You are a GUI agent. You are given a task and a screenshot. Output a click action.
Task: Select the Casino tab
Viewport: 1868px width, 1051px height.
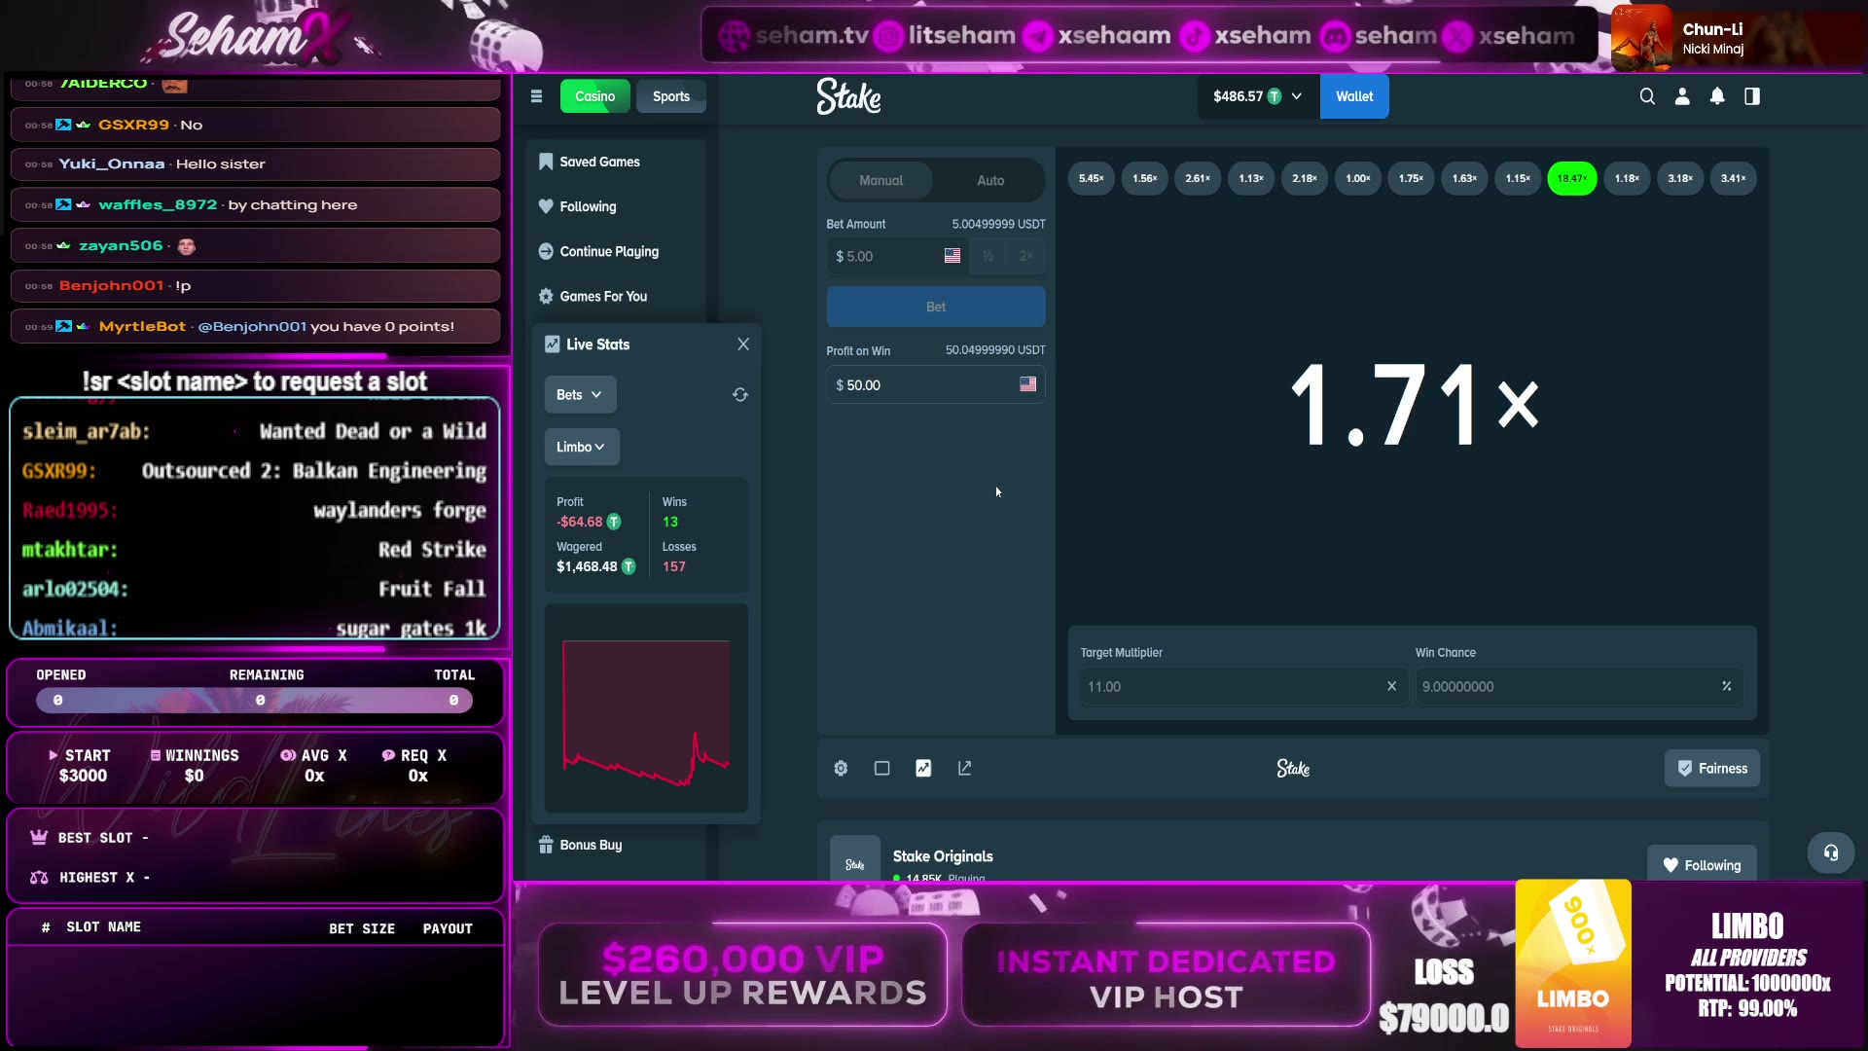click(595, 96)
